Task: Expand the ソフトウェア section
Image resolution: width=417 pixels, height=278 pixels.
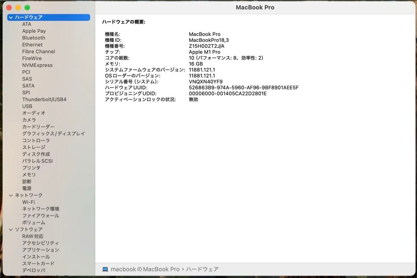Action: 10,229
